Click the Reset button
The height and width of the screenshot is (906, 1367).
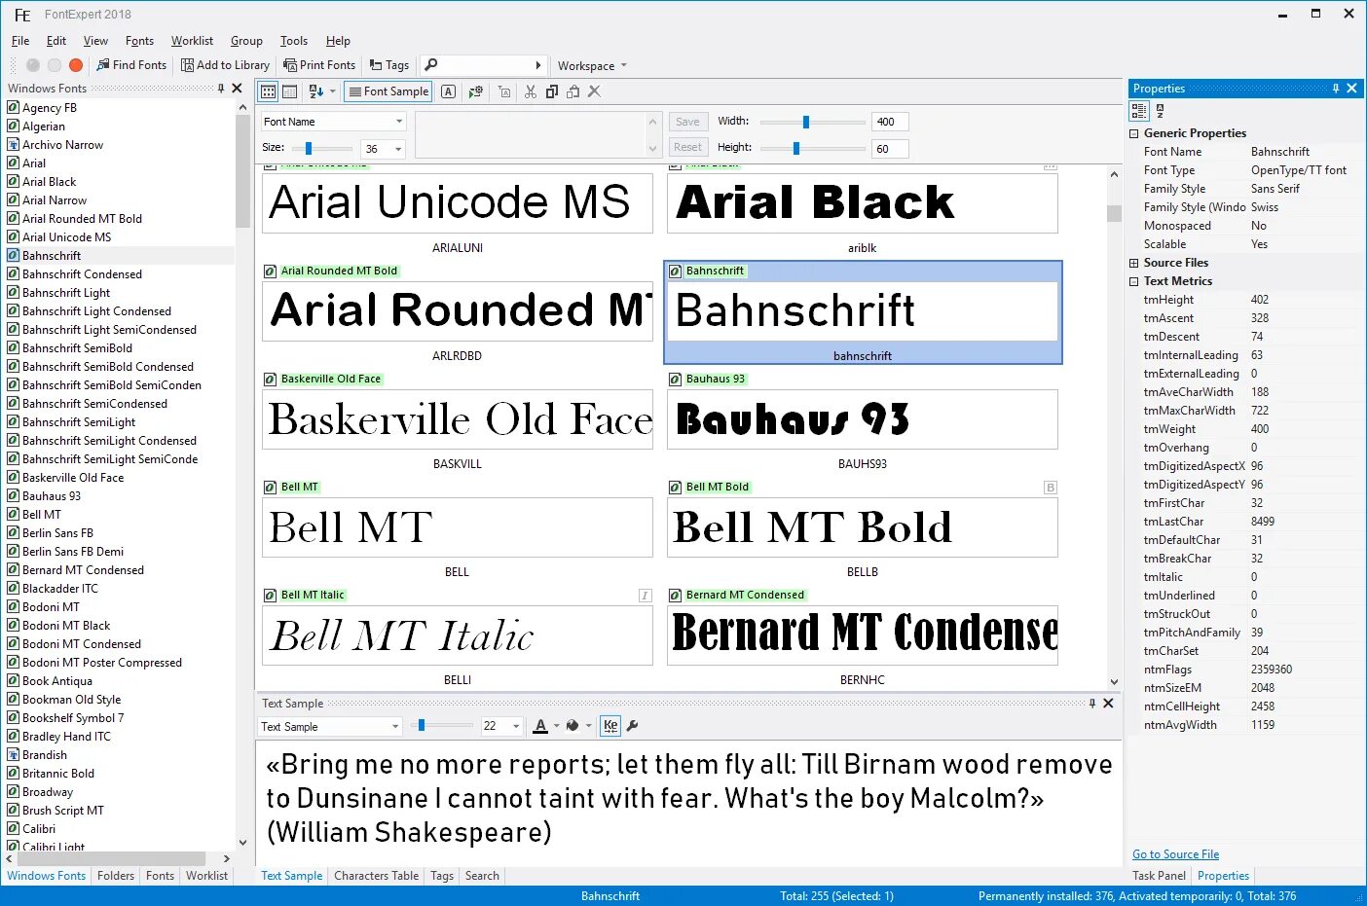click(687, 148)
